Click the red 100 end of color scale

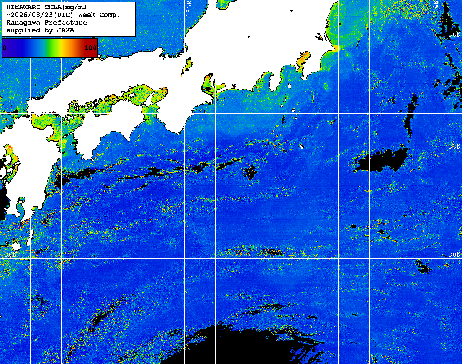click(90, 48)
